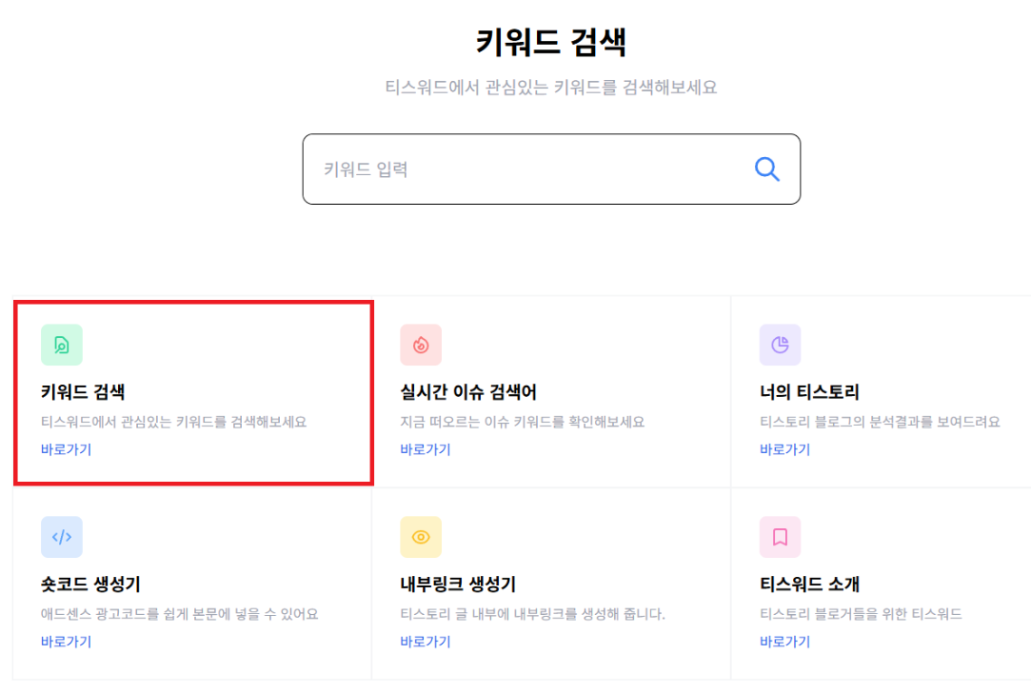Click the red flame 실시간 이슈 검색어 icon
Image resolution: width=1031 pixels, height=694 pixels.
[x=421, y=345]
